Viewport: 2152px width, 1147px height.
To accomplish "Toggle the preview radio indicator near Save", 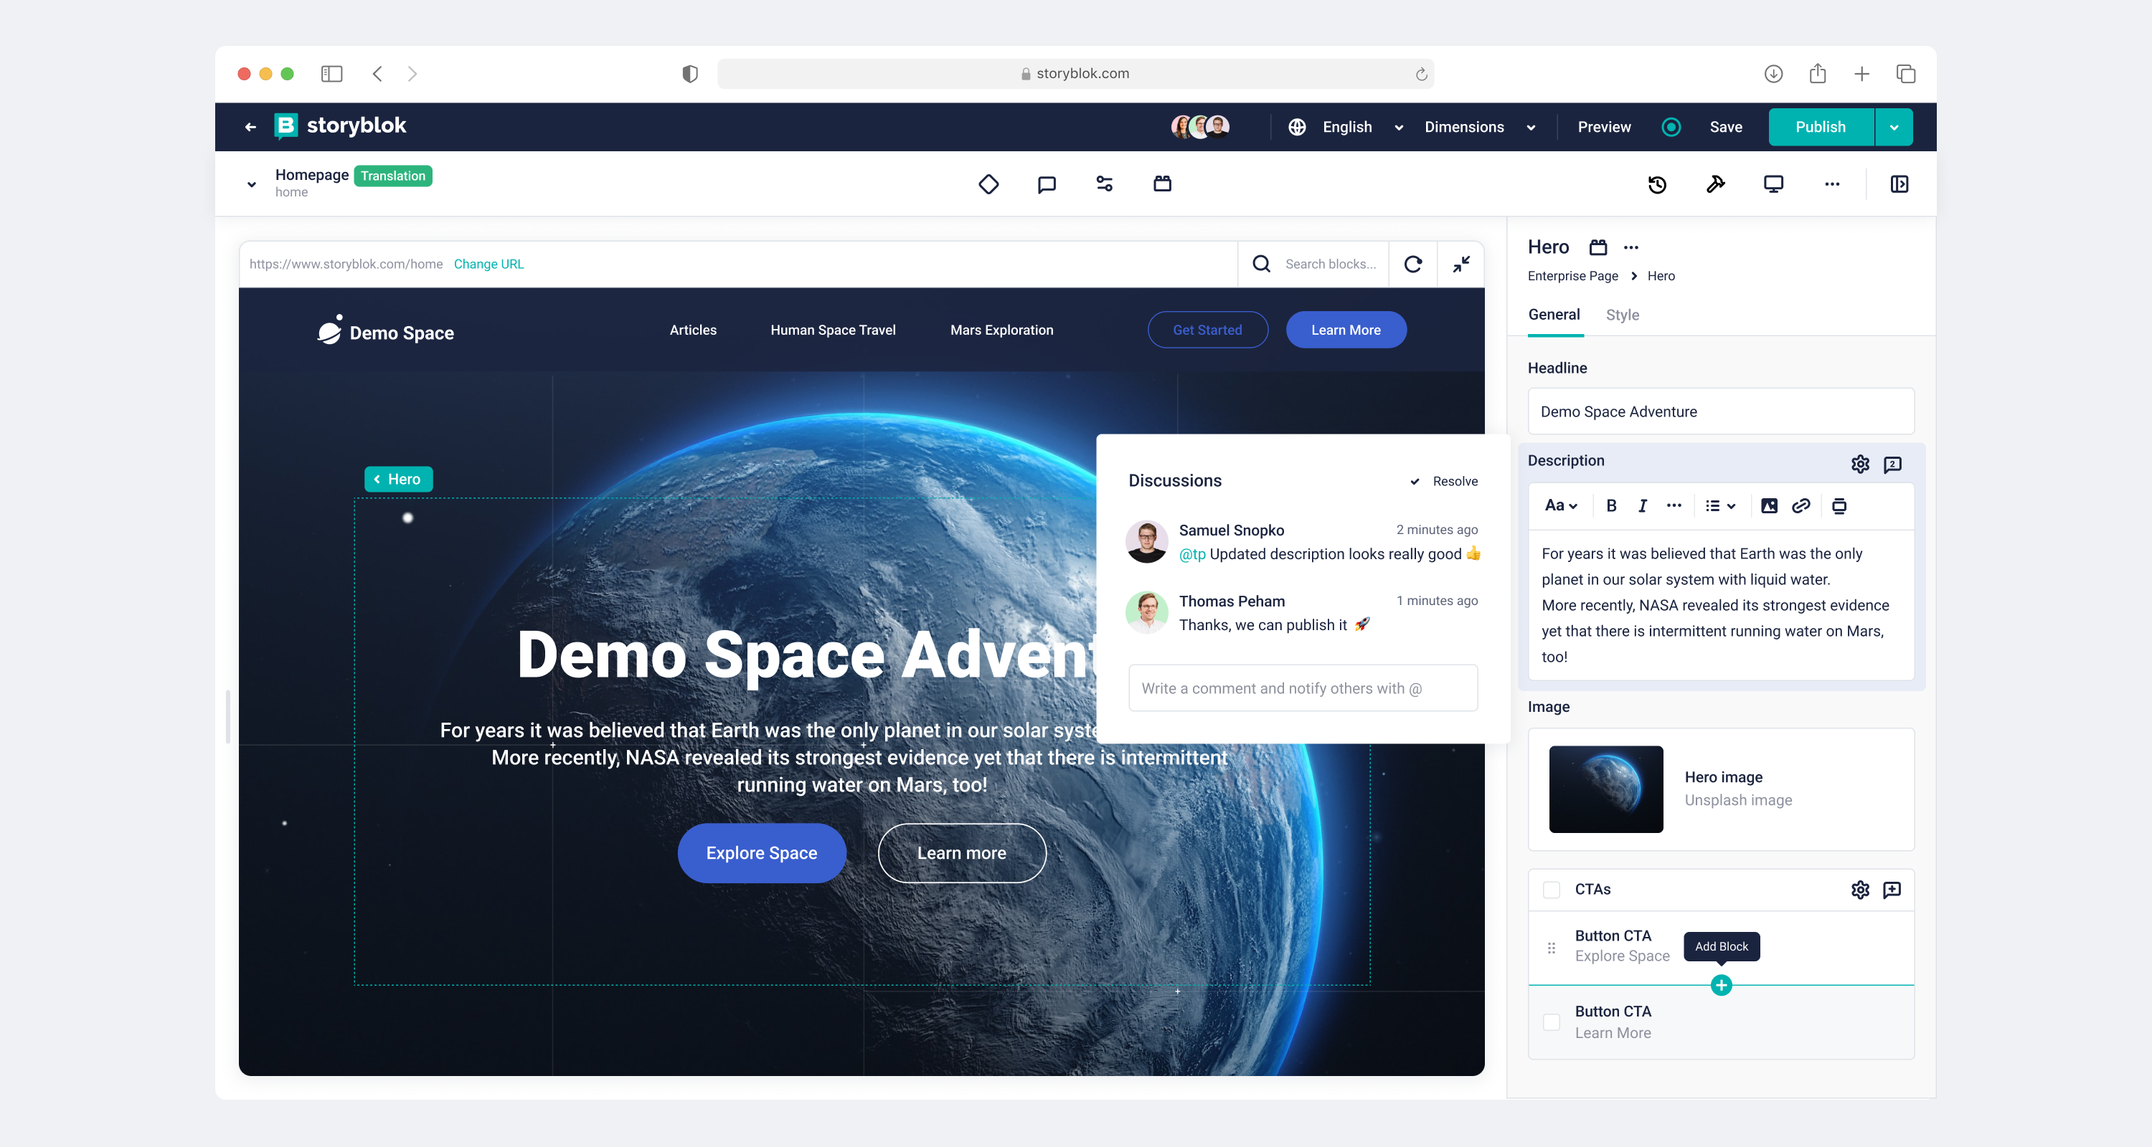I will pos(1671,127).
